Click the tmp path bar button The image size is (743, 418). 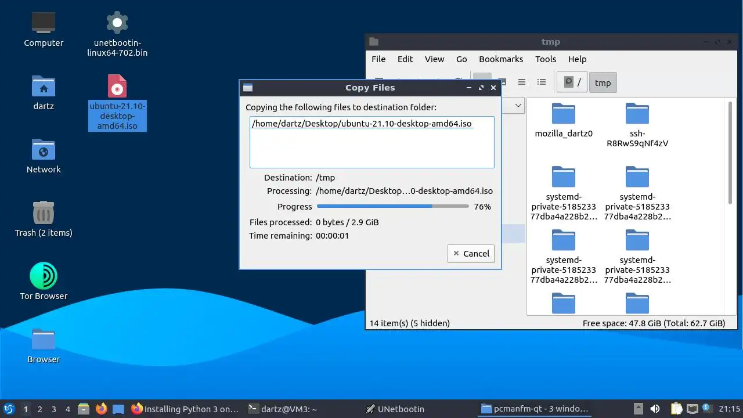(x=603, y=82)
